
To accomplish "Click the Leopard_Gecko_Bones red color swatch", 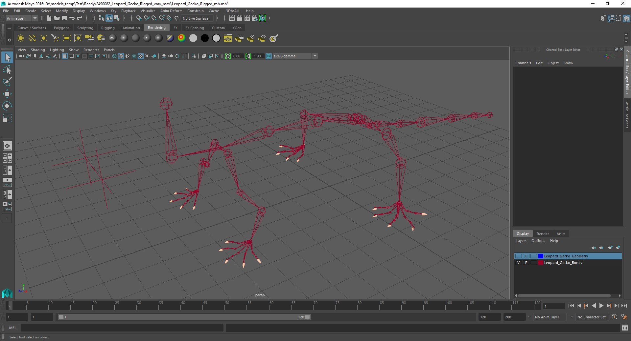I will click(x=540, y=263).
